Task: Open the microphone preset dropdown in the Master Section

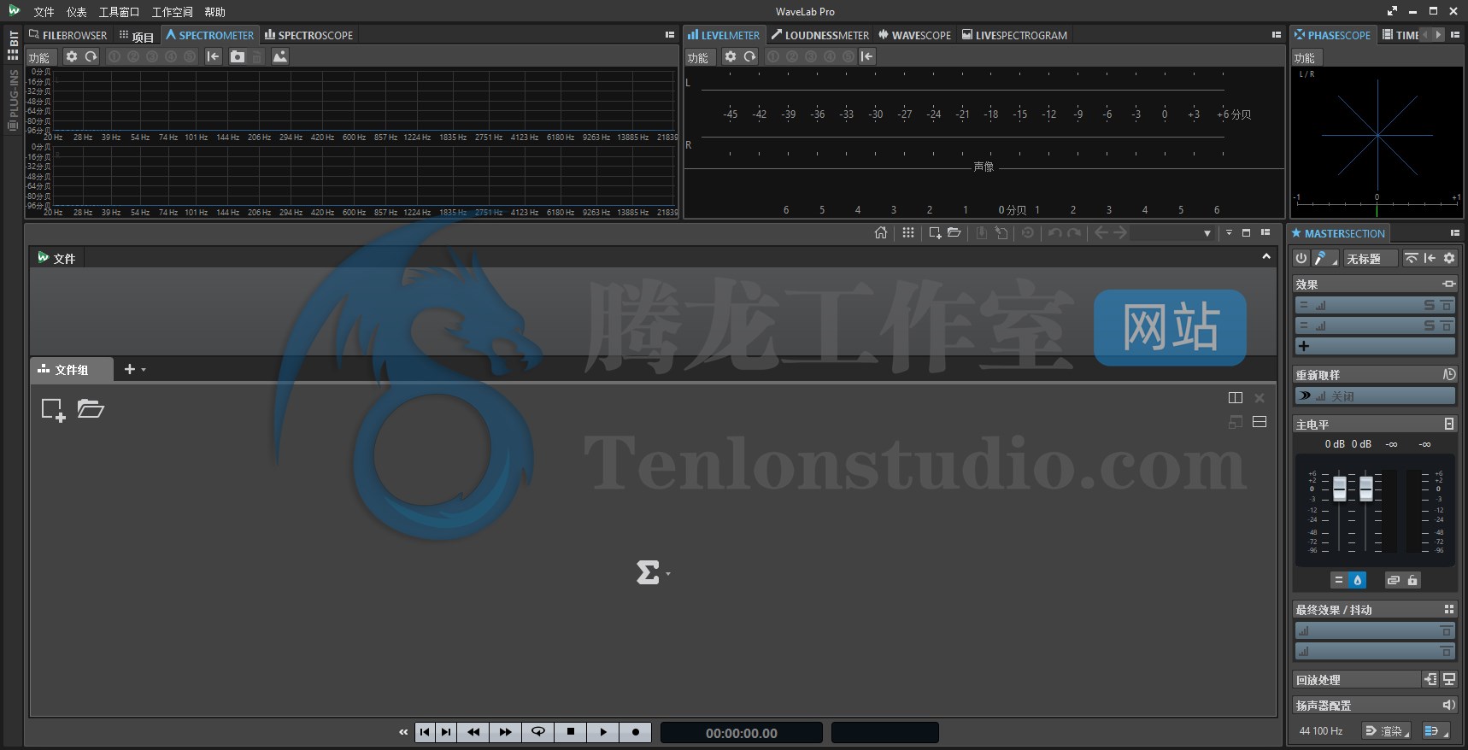Action: (x=1325, y=258)
